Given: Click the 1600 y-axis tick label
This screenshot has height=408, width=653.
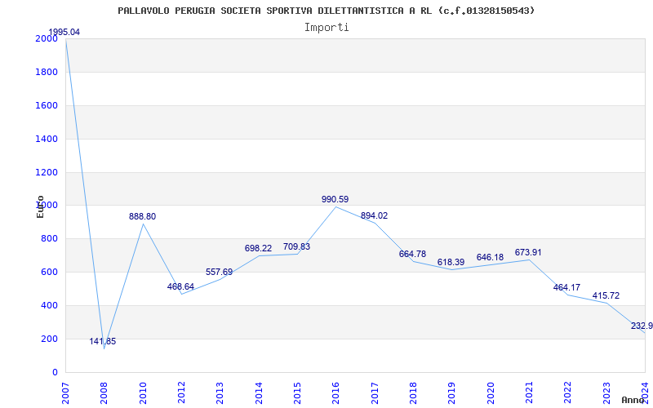Looking at the screenshot, I should [47, 105].
